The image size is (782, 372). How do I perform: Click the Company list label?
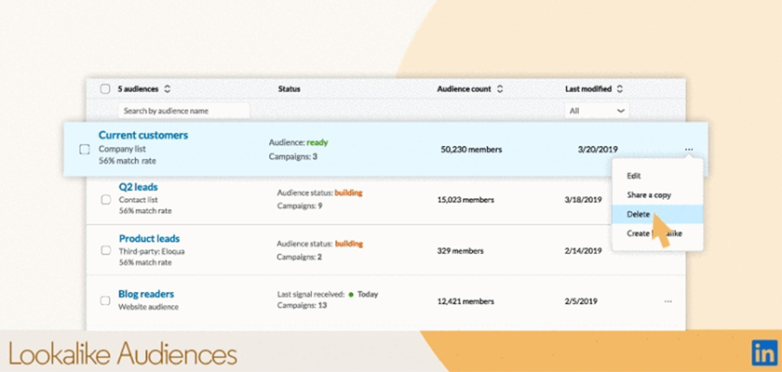(122, 149)
